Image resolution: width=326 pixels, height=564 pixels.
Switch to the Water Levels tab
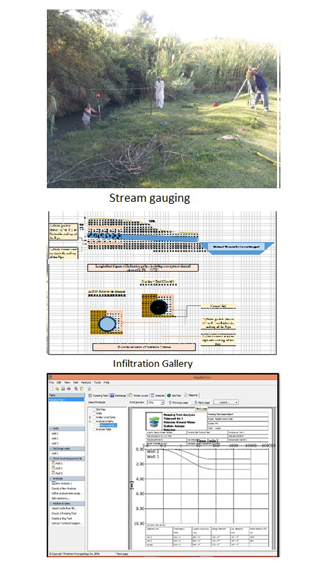pyautogui.click(x=138, y=395)
